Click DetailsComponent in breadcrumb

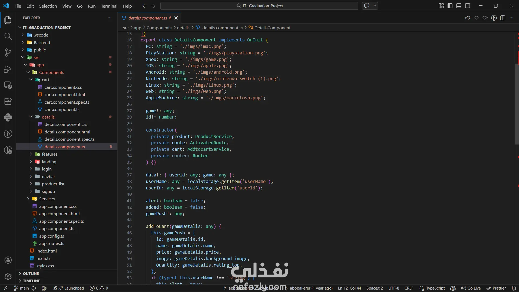coord(272,28)
